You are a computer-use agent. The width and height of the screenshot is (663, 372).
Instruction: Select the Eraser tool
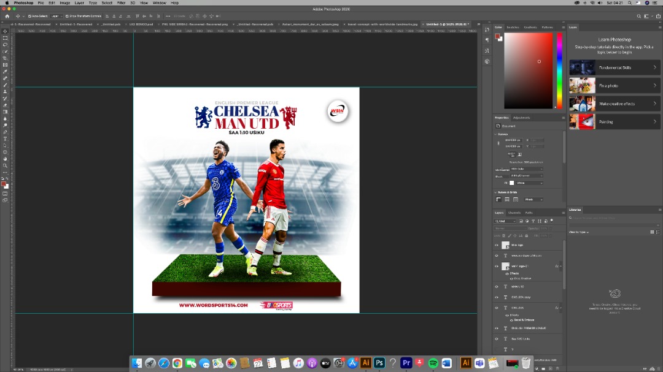click(5, 105)
